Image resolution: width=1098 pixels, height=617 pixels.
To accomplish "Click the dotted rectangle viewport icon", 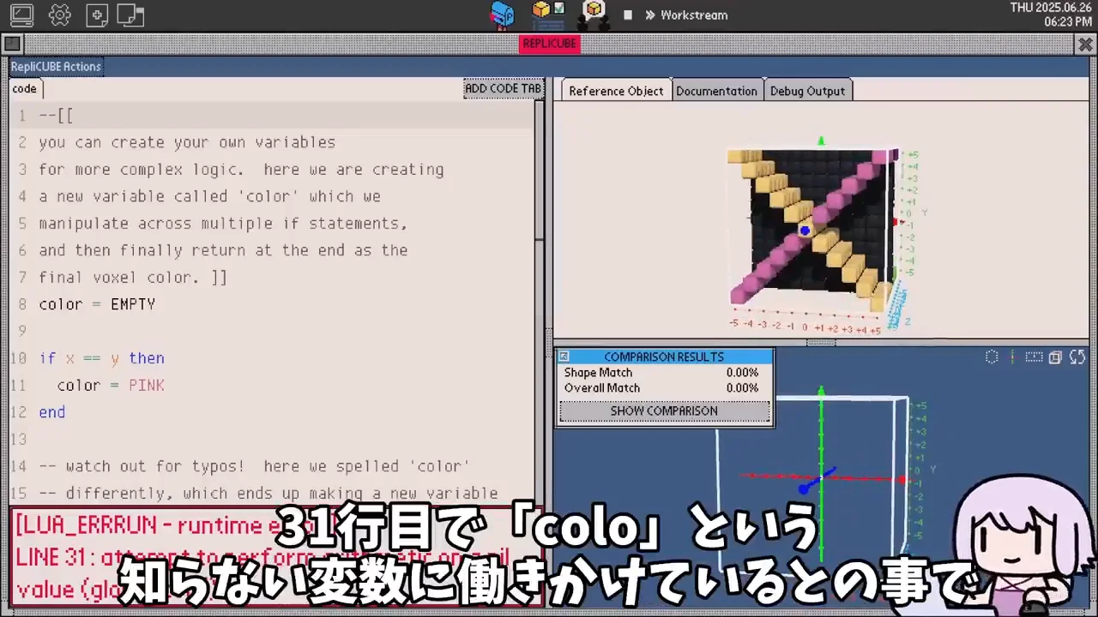I will point(1034,357).
